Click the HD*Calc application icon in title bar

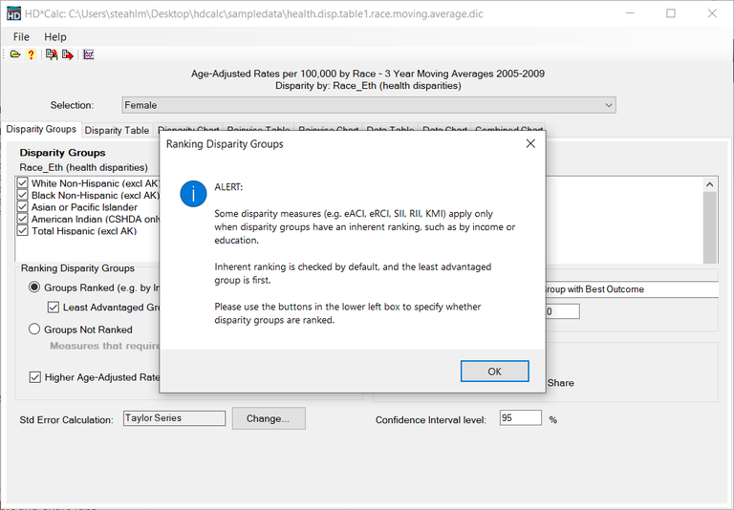pyautogui.click(x=13, y=13)
